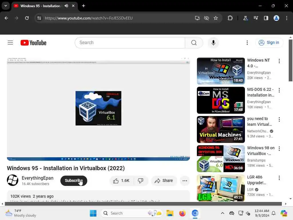Click the 'EverythingEpan' label under 'MS-DOS 6.22'

(x=259, y=102)
